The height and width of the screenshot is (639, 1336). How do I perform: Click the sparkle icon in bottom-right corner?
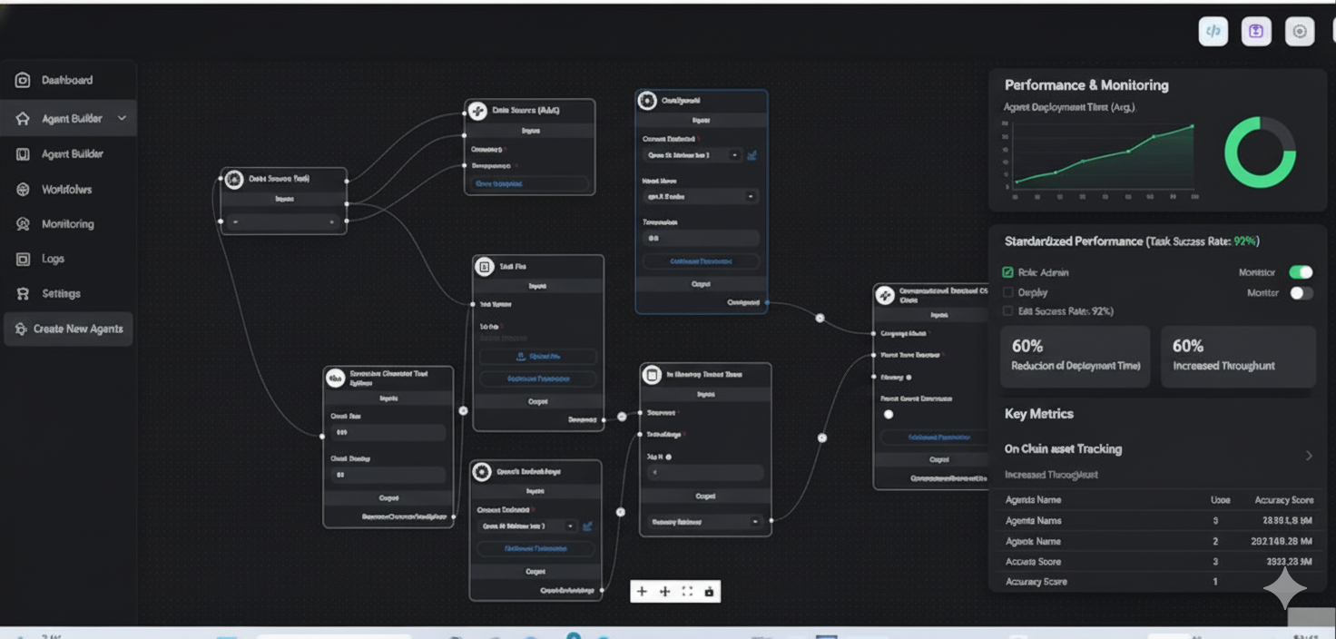pos(1284,590)
